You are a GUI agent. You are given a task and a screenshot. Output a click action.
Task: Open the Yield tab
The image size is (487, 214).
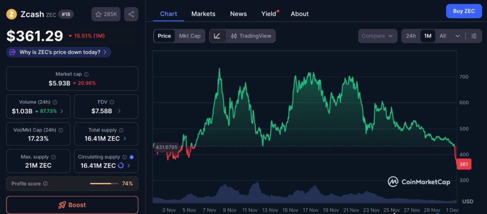269,14
